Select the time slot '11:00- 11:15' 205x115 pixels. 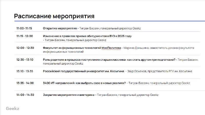pyautogui.click(x=24, y=28)
